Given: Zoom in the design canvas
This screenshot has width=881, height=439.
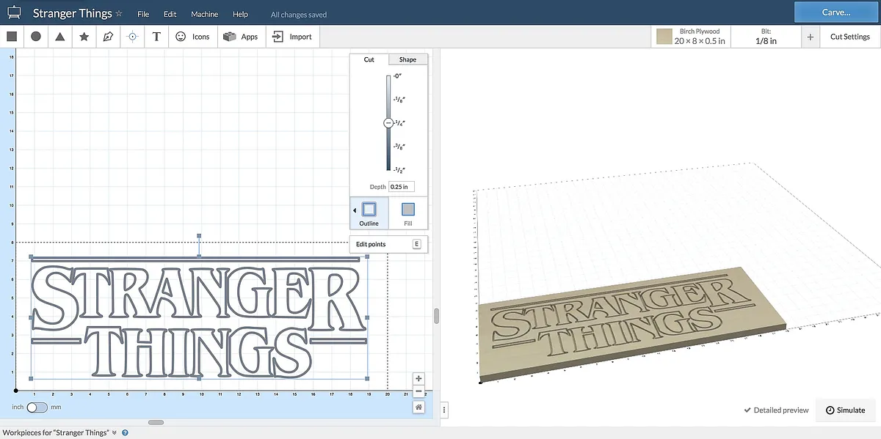Looking at the screenshot, I should click(x=418, y=379).
